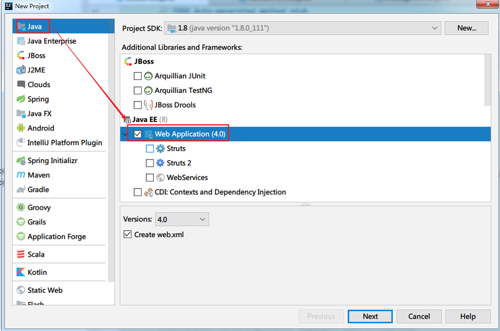Open the Project SDK dropdown

click(302, 28)
